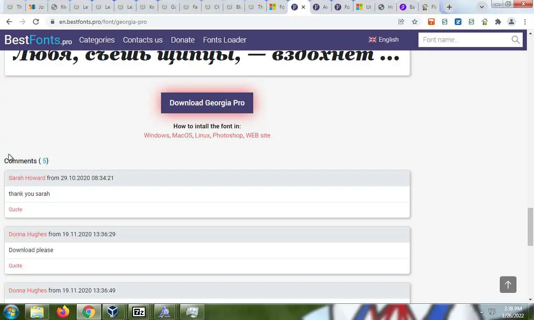Click the taskbar clock showing 2:38 PM
The width and height of the screenshot is (534, 320).
click(513, 312)
